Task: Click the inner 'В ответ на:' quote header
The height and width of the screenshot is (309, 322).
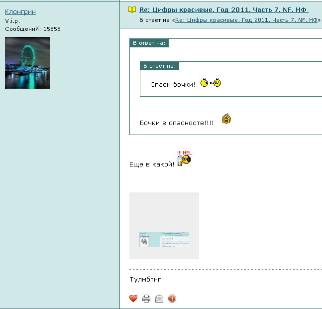Action: pyautogui.click(x=160, y=66)
